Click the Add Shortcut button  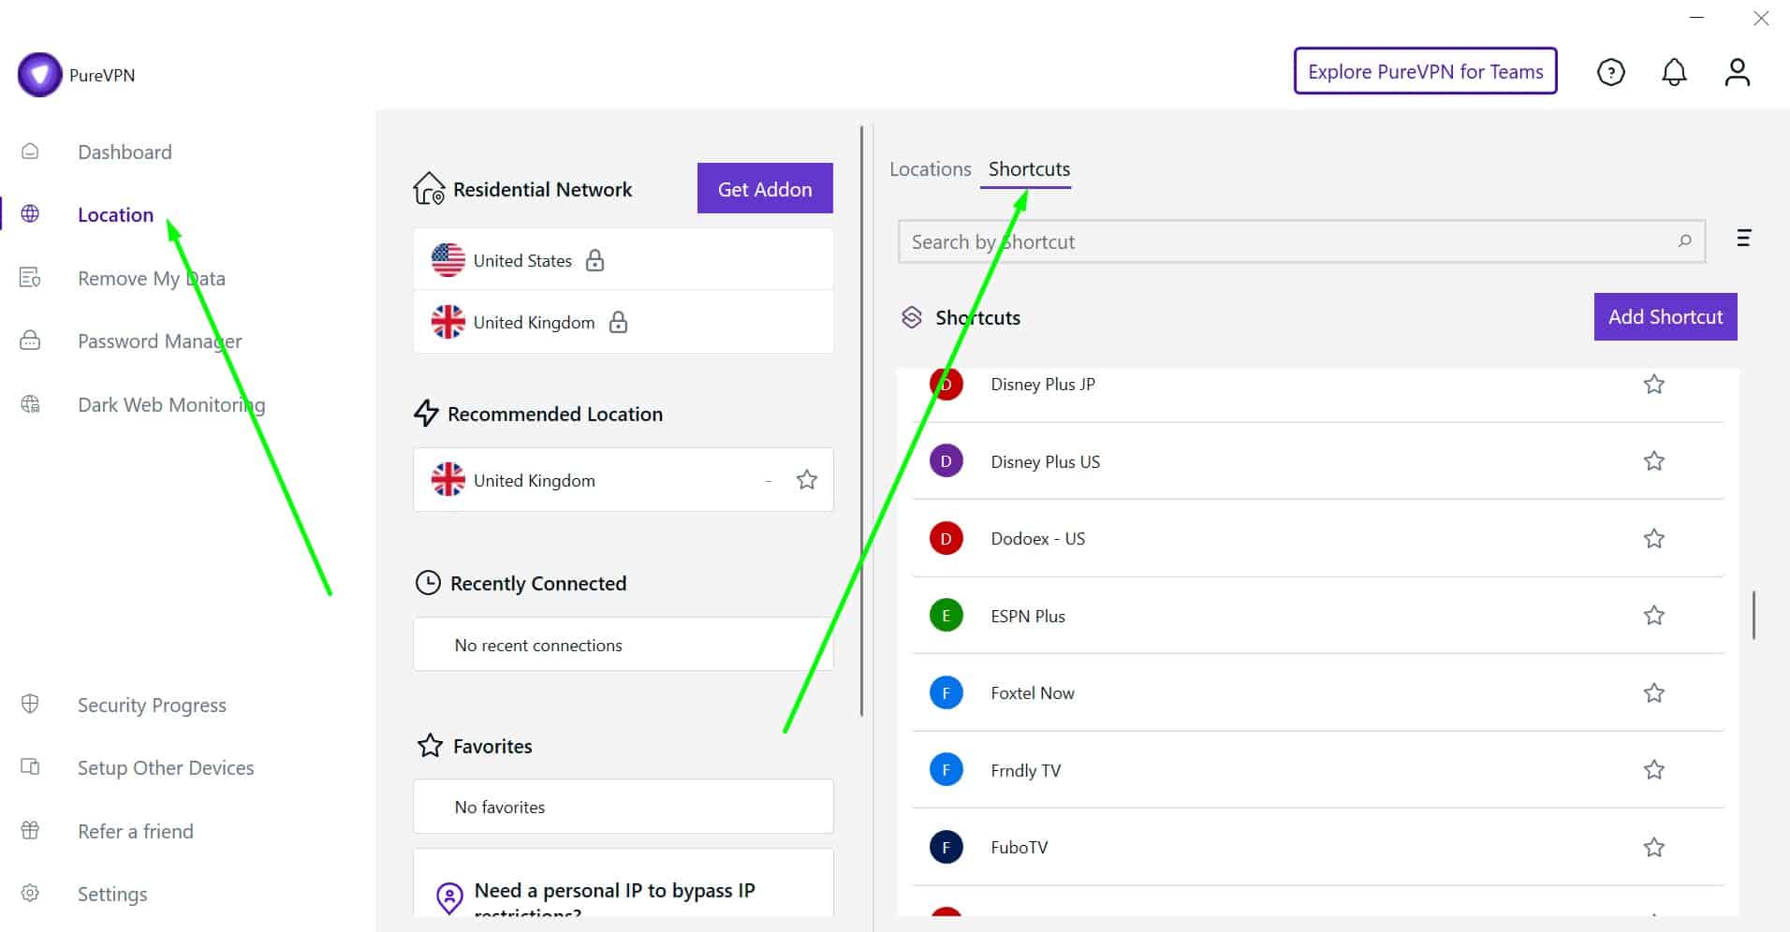[x=1665, y=316]
